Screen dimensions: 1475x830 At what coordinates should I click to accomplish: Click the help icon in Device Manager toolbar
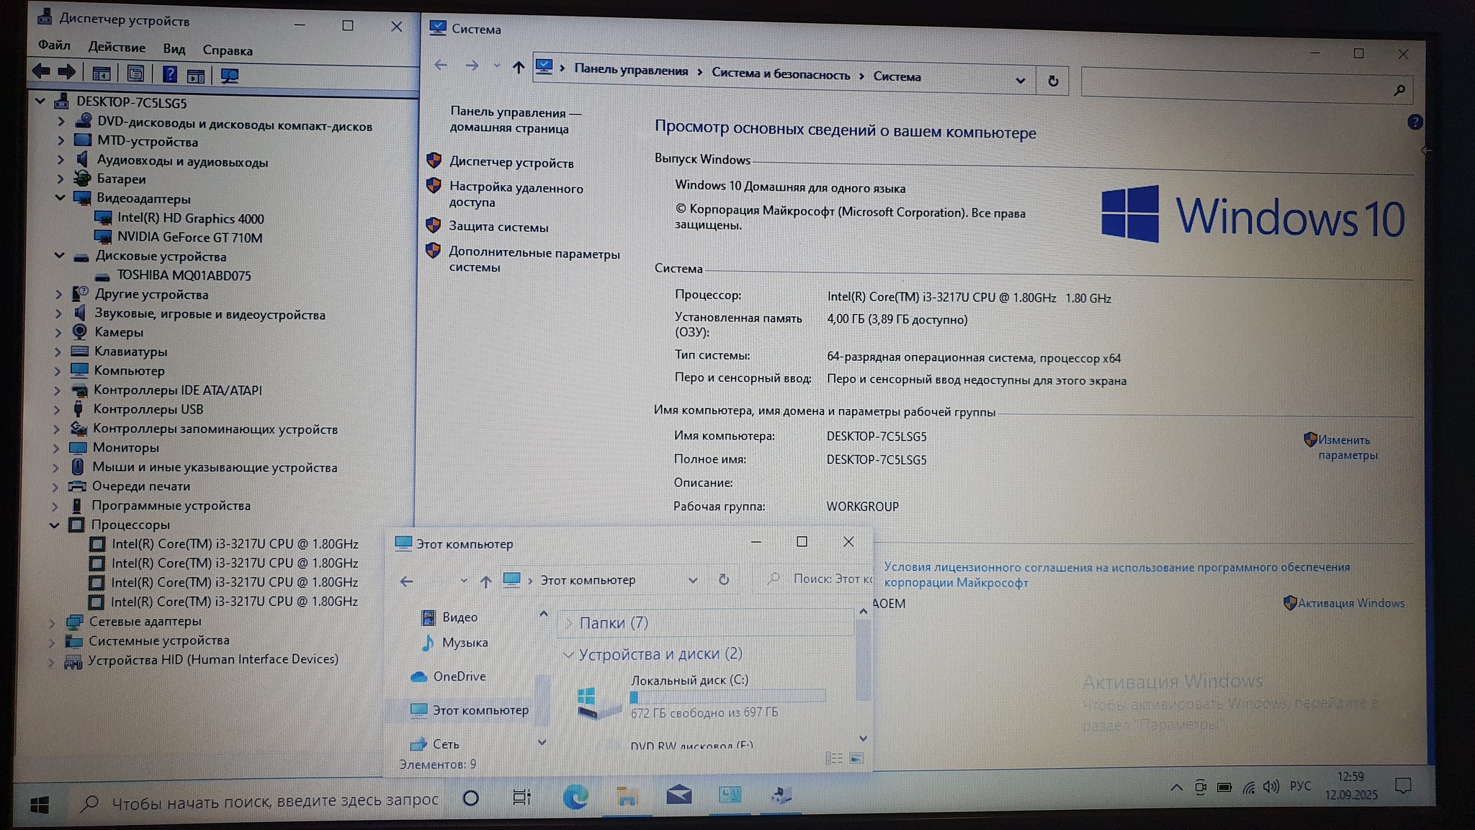coord(169,74)
